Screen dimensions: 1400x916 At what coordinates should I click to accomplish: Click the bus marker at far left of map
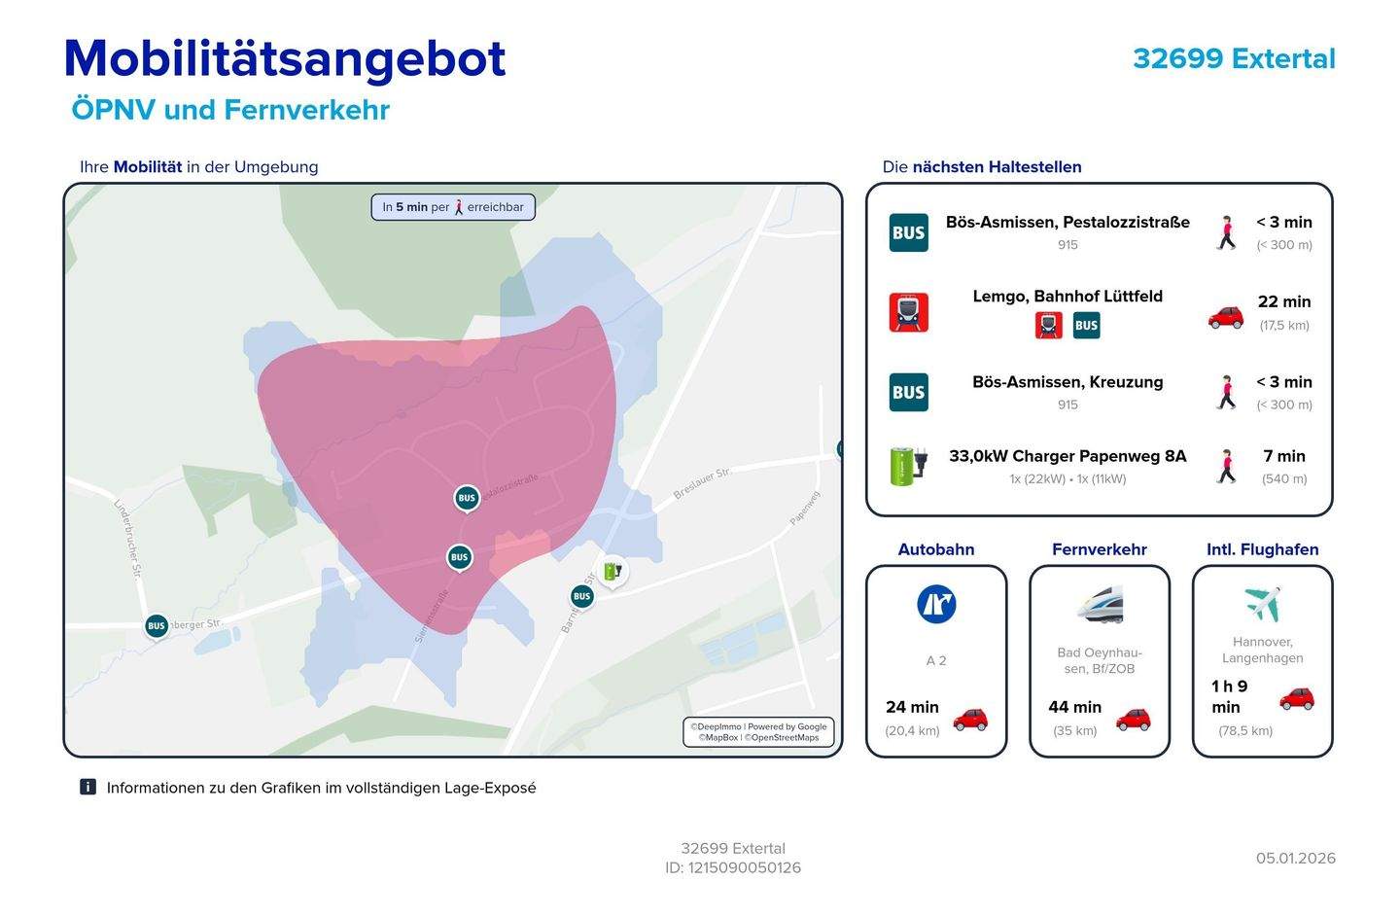(157, 626)
